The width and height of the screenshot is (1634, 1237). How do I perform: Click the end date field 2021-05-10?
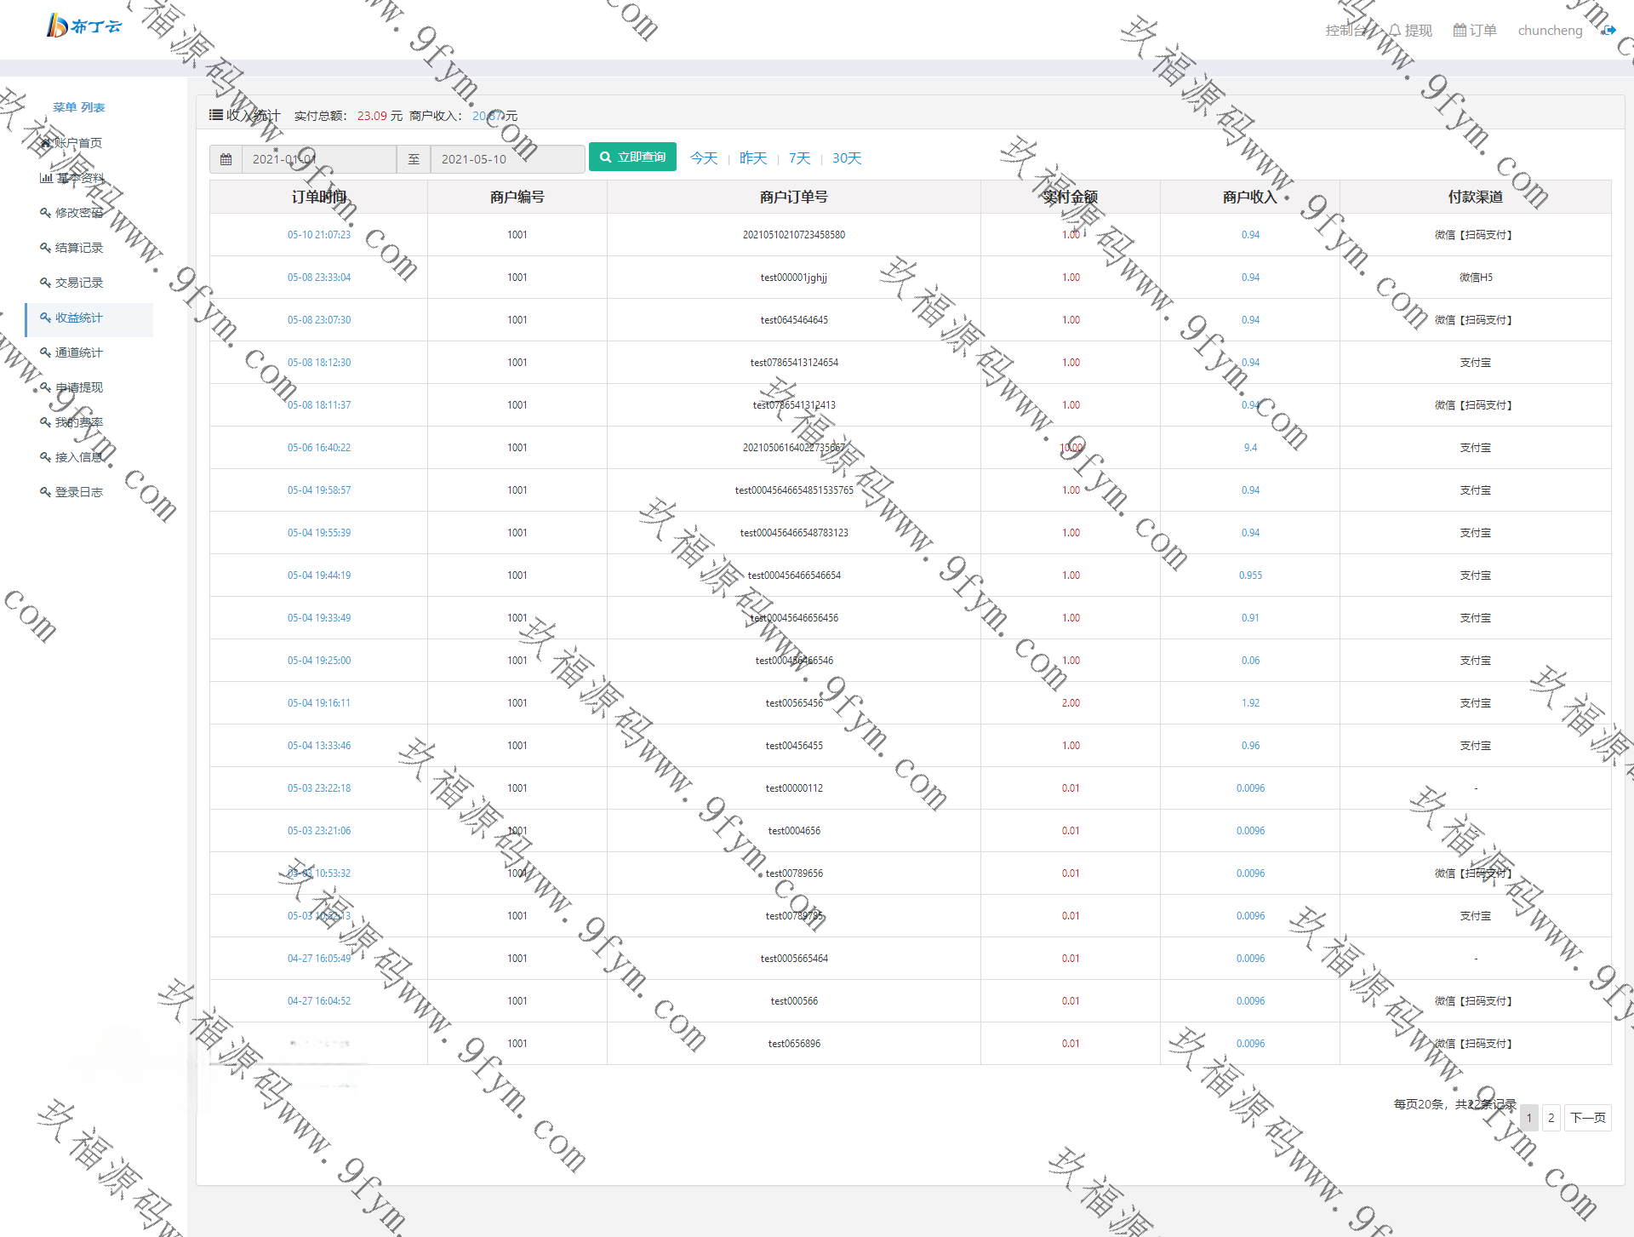[507, 159]
